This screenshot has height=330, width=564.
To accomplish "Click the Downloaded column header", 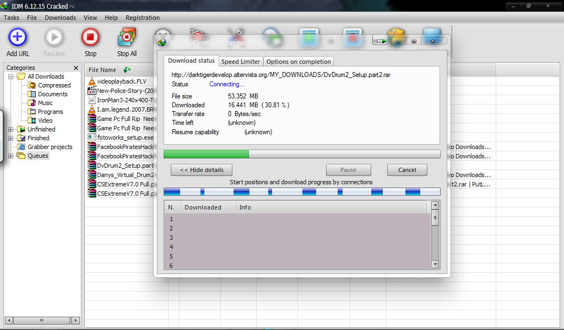I will [x=208, y=207].
